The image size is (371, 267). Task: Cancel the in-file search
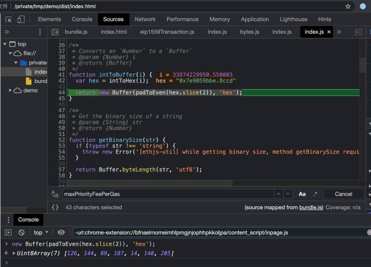click(x=343, y=194)
